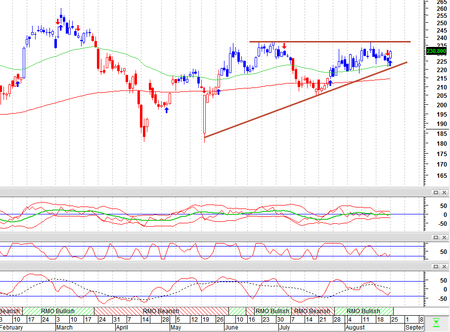Click the July RMO Bearish ribbon segment
Image resolution: width=450 pixels, height=332 pixels.
[313, 311]
